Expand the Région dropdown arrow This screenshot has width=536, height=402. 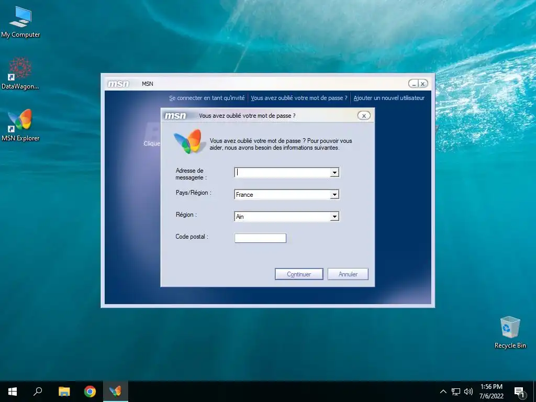coord(334,216)
